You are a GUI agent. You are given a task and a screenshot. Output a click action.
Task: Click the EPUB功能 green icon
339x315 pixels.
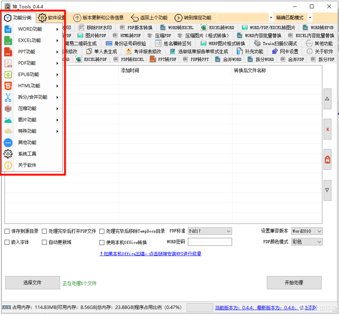point(8,75)
